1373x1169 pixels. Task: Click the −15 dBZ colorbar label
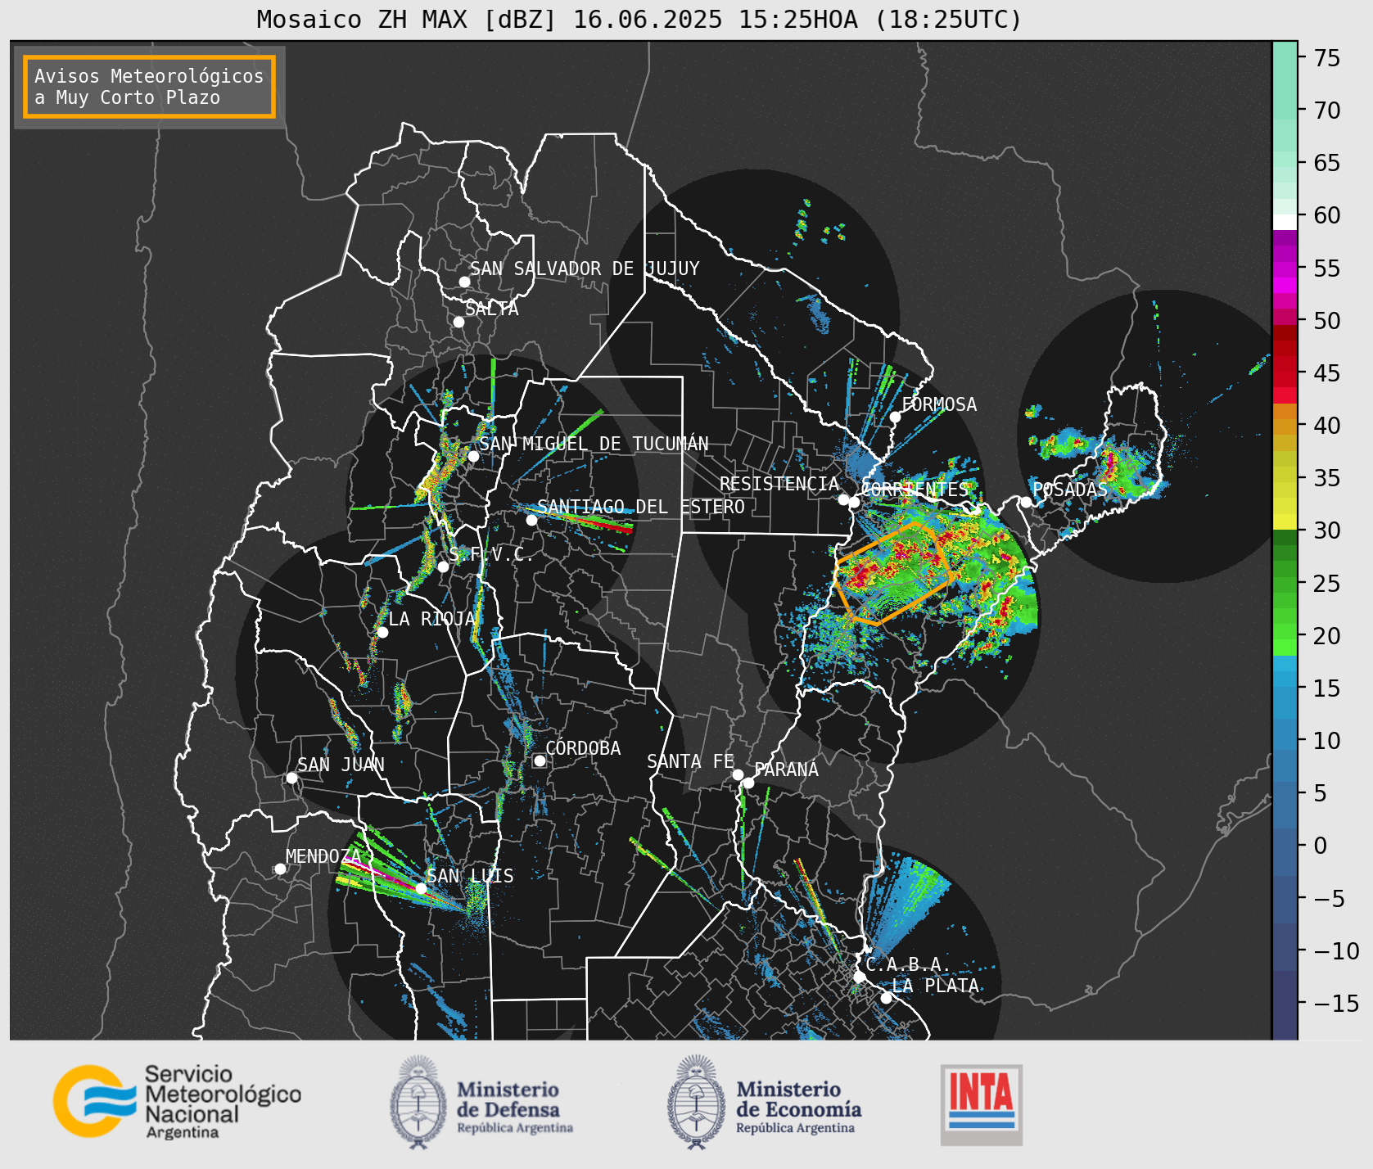[x=1336, y=1003]
